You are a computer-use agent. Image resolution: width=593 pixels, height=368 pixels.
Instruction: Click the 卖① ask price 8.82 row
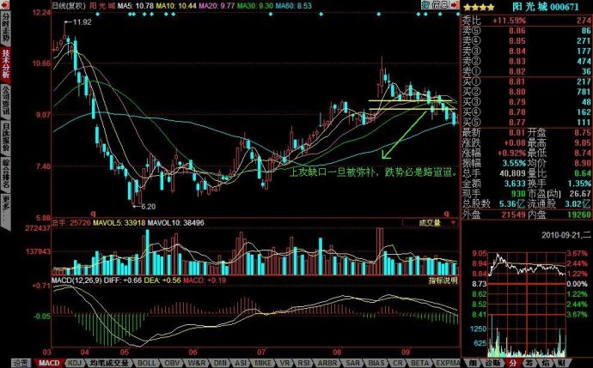click(x=527, y=72)
